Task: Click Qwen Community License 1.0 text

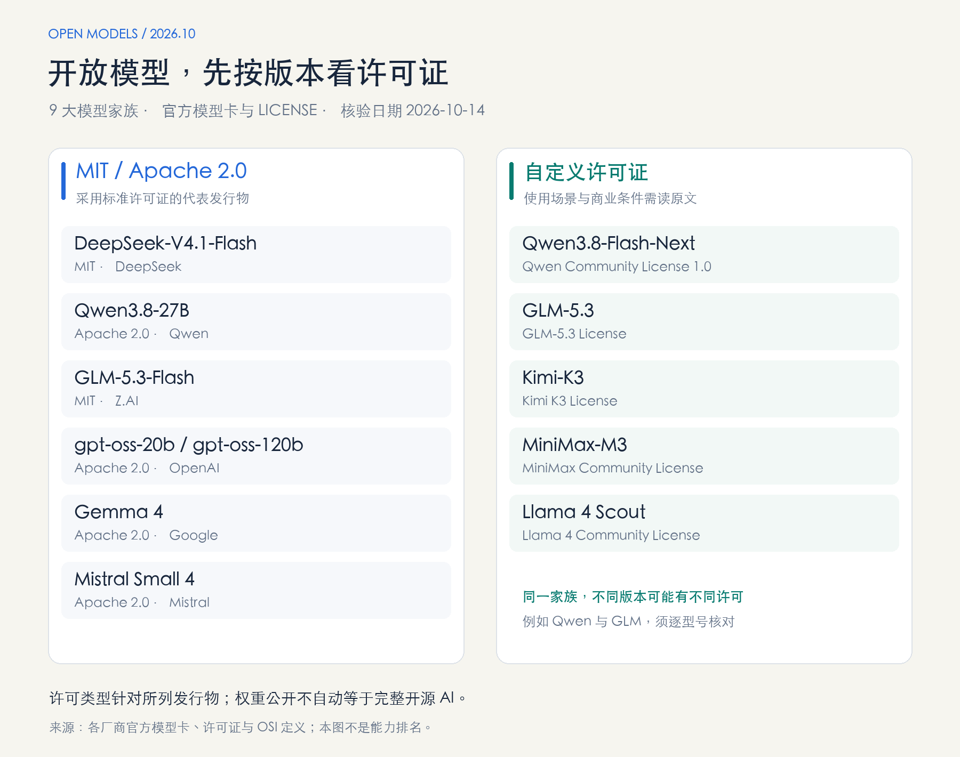Action: [x=617, y=267]
